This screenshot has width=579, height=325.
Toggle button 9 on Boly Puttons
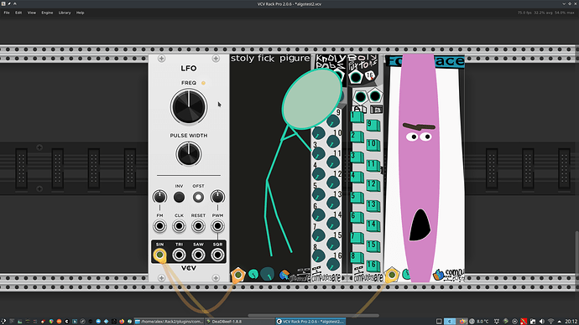point(373,126)
